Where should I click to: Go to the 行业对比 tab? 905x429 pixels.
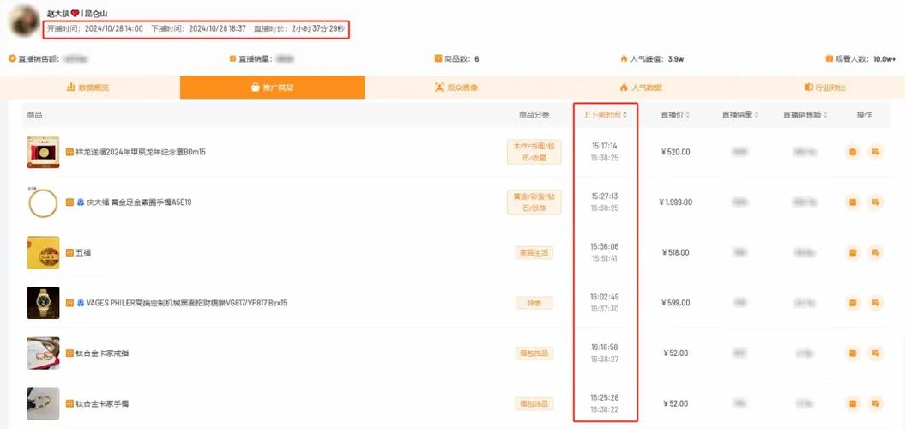[824, 88]
